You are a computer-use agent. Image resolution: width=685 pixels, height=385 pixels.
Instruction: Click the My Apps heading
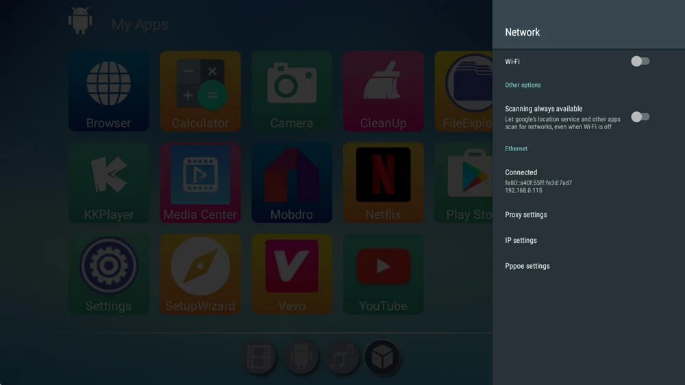tap(140, 25)
